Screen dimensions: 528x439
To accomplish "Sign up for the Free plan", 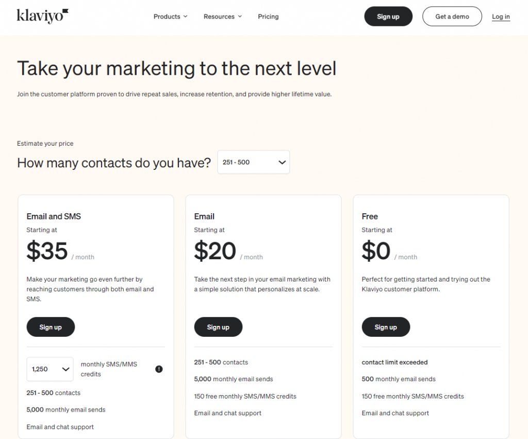I will (386, 327).
